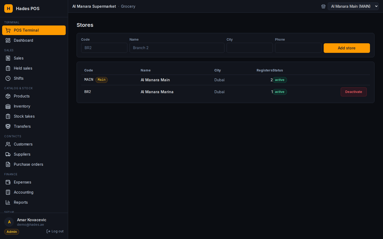The height and width of the screenshot is (239, 383).
Task: Click the Al Manara Marina store name
Action: pos(157,92)
